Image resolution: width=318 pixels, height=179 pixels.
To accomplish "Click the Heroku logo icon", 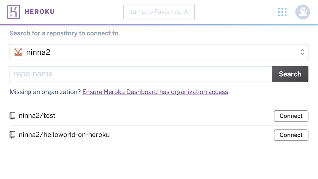I will [14, 12].
